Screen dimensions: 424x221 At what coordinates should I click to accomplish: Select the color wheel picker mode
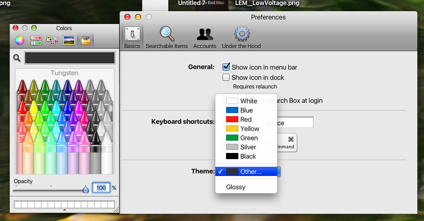pos(19,40)
